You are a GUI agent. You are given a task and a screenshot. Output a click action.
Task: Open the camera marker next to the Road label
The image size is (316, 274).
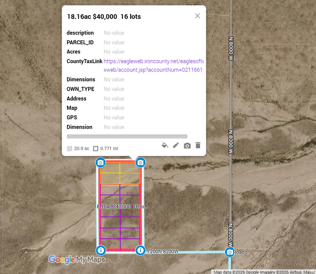point(230,252)
